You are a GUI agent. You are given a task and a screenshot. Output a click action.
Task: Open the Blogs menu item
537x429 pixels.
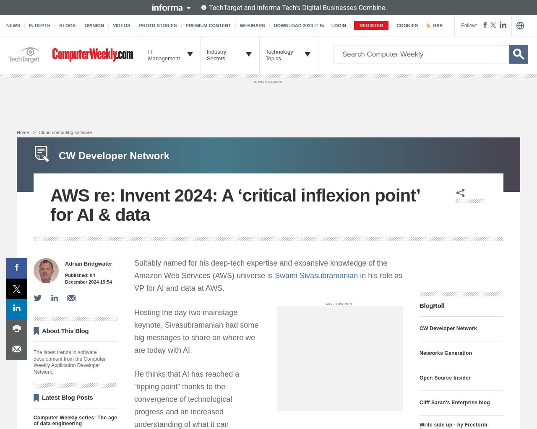(x=67, y=26)
